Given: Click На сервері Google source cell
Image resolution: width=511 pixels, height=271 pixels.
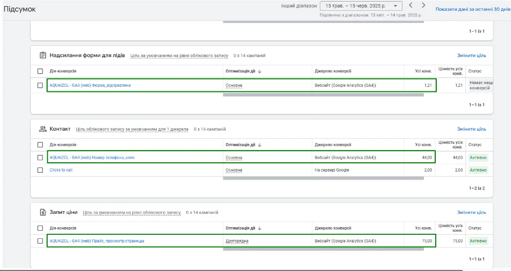Looking at the screenshot, I should point(332,170).
